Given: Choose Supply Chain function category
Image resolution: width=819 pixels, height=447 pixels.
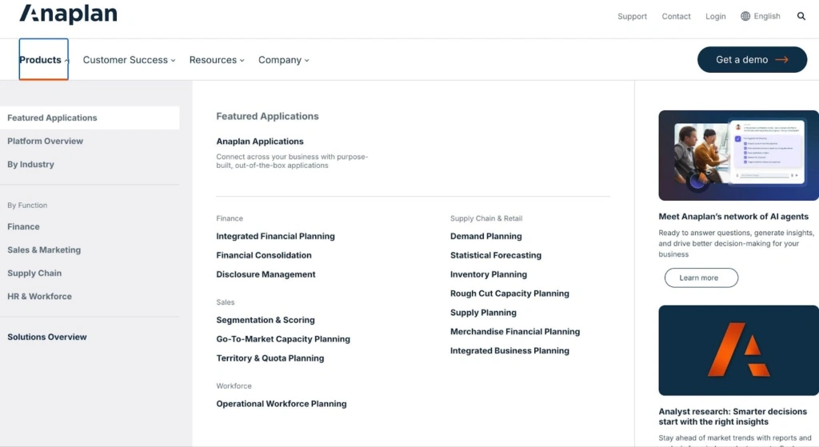Looking at the screenshot, I should click(x=34, y=273).
